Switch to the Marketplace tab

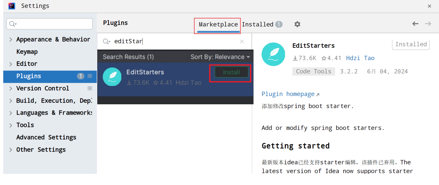[x=218, y=25]
